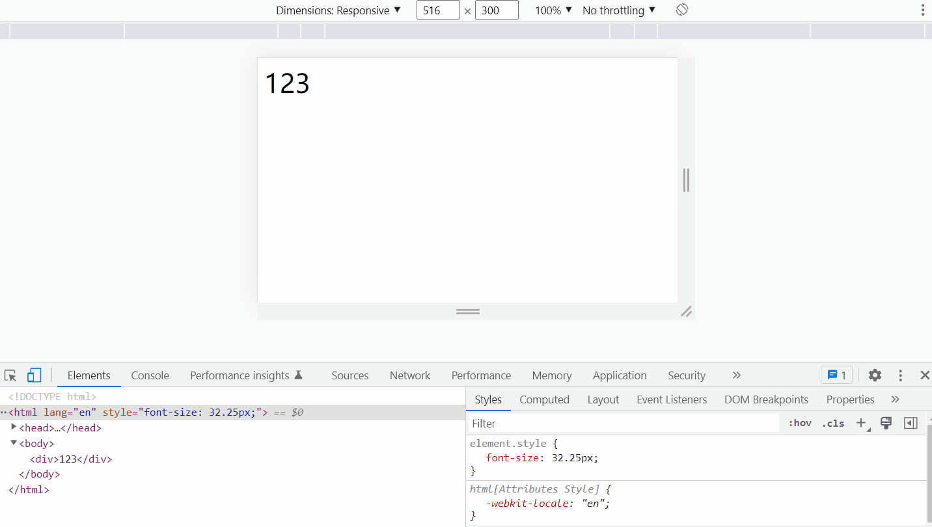Open the DevTools kebab menu
This screenshot has height=527, width=932.
click(900, 375)
